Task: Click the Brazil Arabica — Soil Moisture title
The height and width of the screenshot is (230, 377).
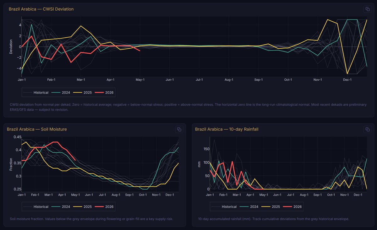Action: (x=37, y=129)
